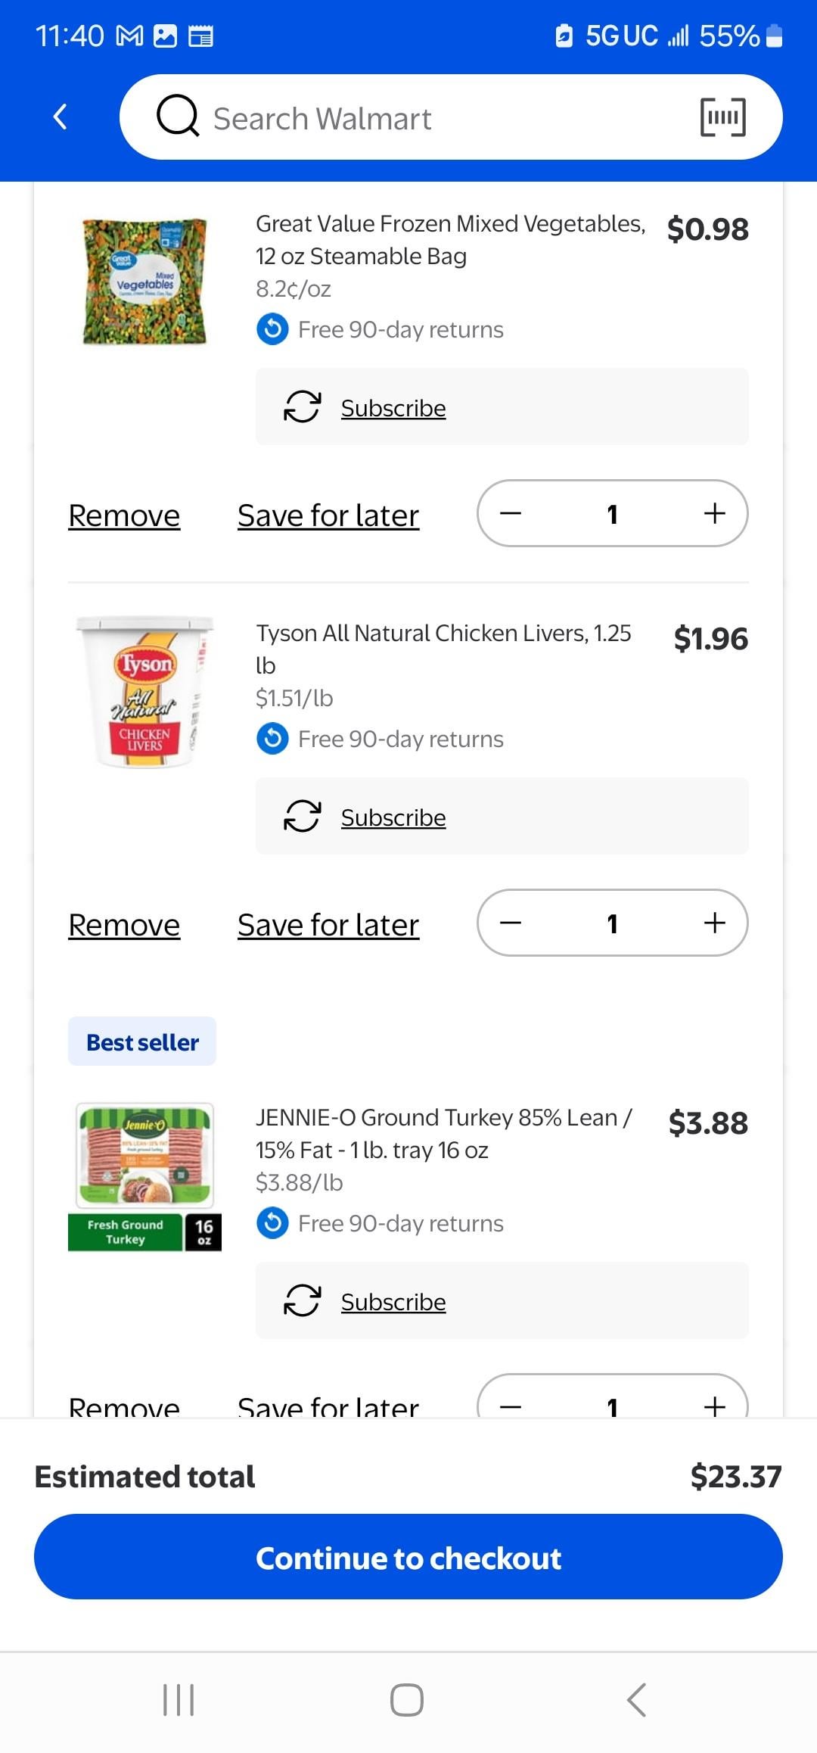Screen dimensions: 817x1753
Task: Save Tyson Chicken Livers for later
Action: click(328, 925)
